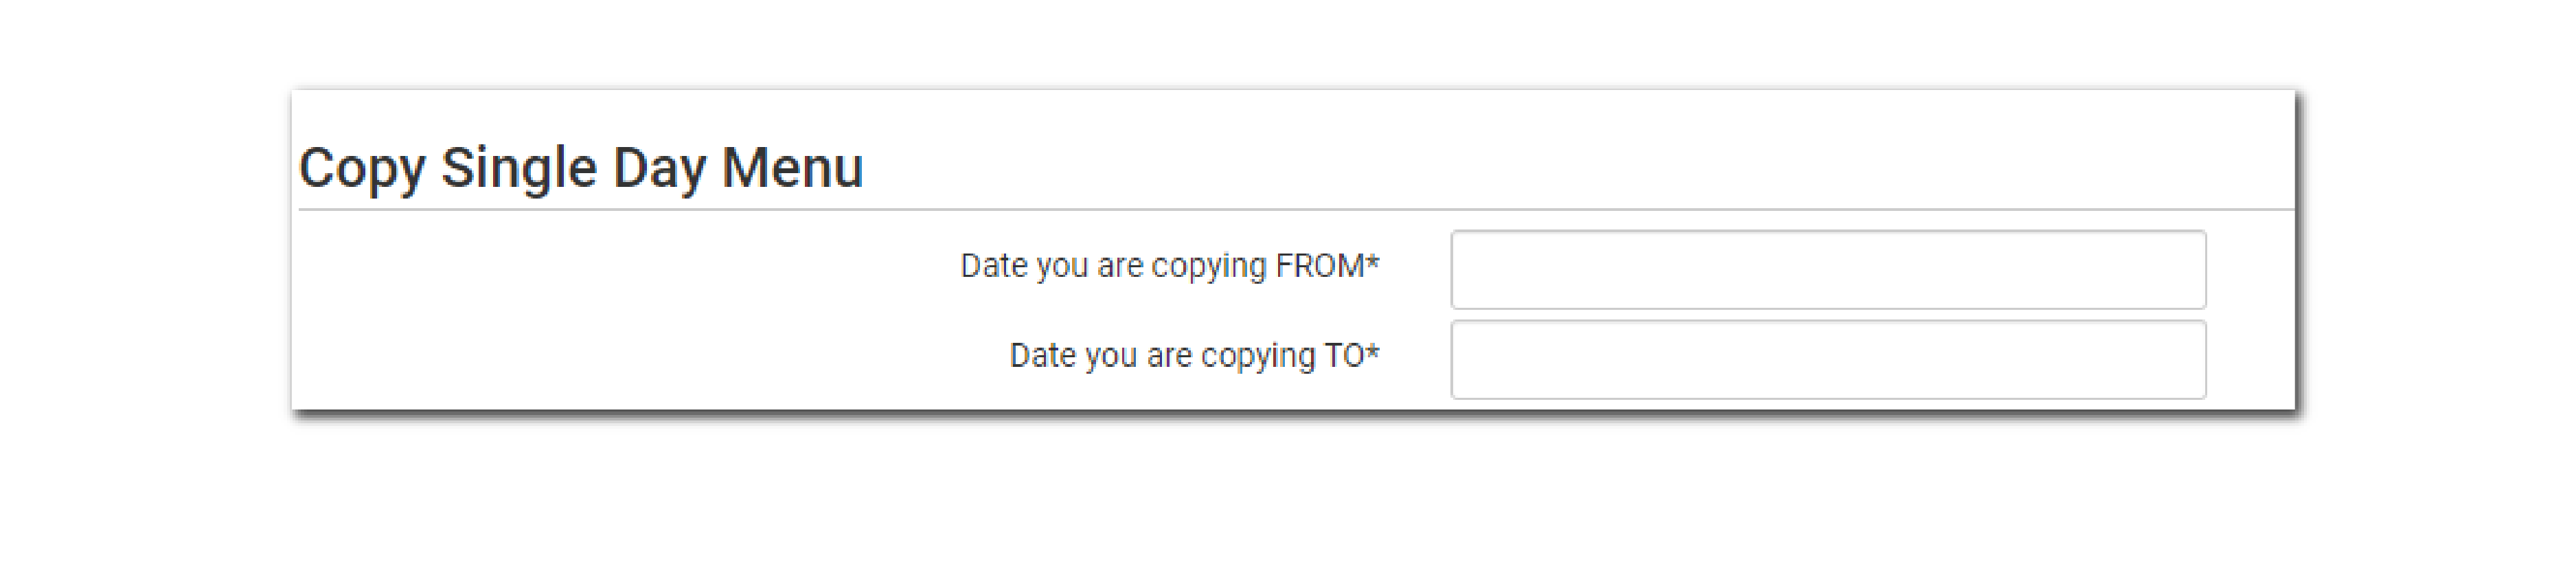Click the 'Date you are copying FROM' input field
The height and width of the screenshot is (573, 2576).
click(1827, 269)
